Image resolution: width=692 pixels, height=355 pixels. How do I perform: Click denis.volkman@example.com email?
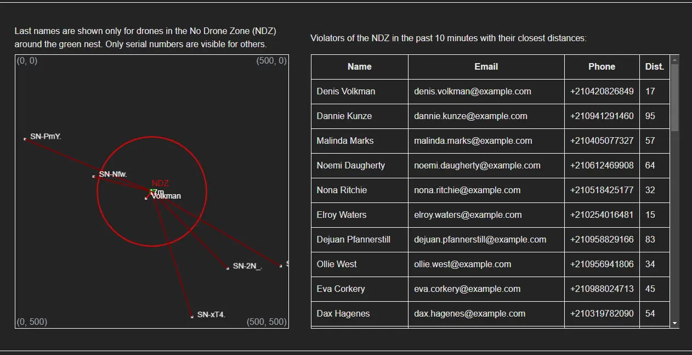472,91
